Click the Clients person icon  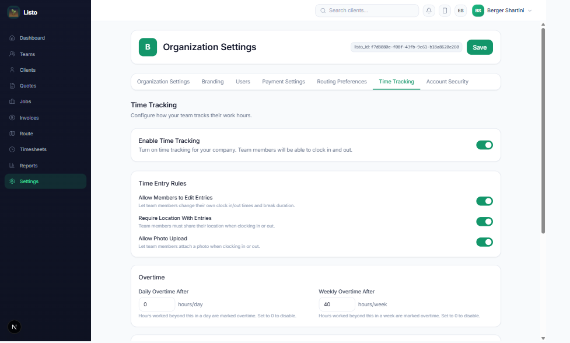click(12, 70)
